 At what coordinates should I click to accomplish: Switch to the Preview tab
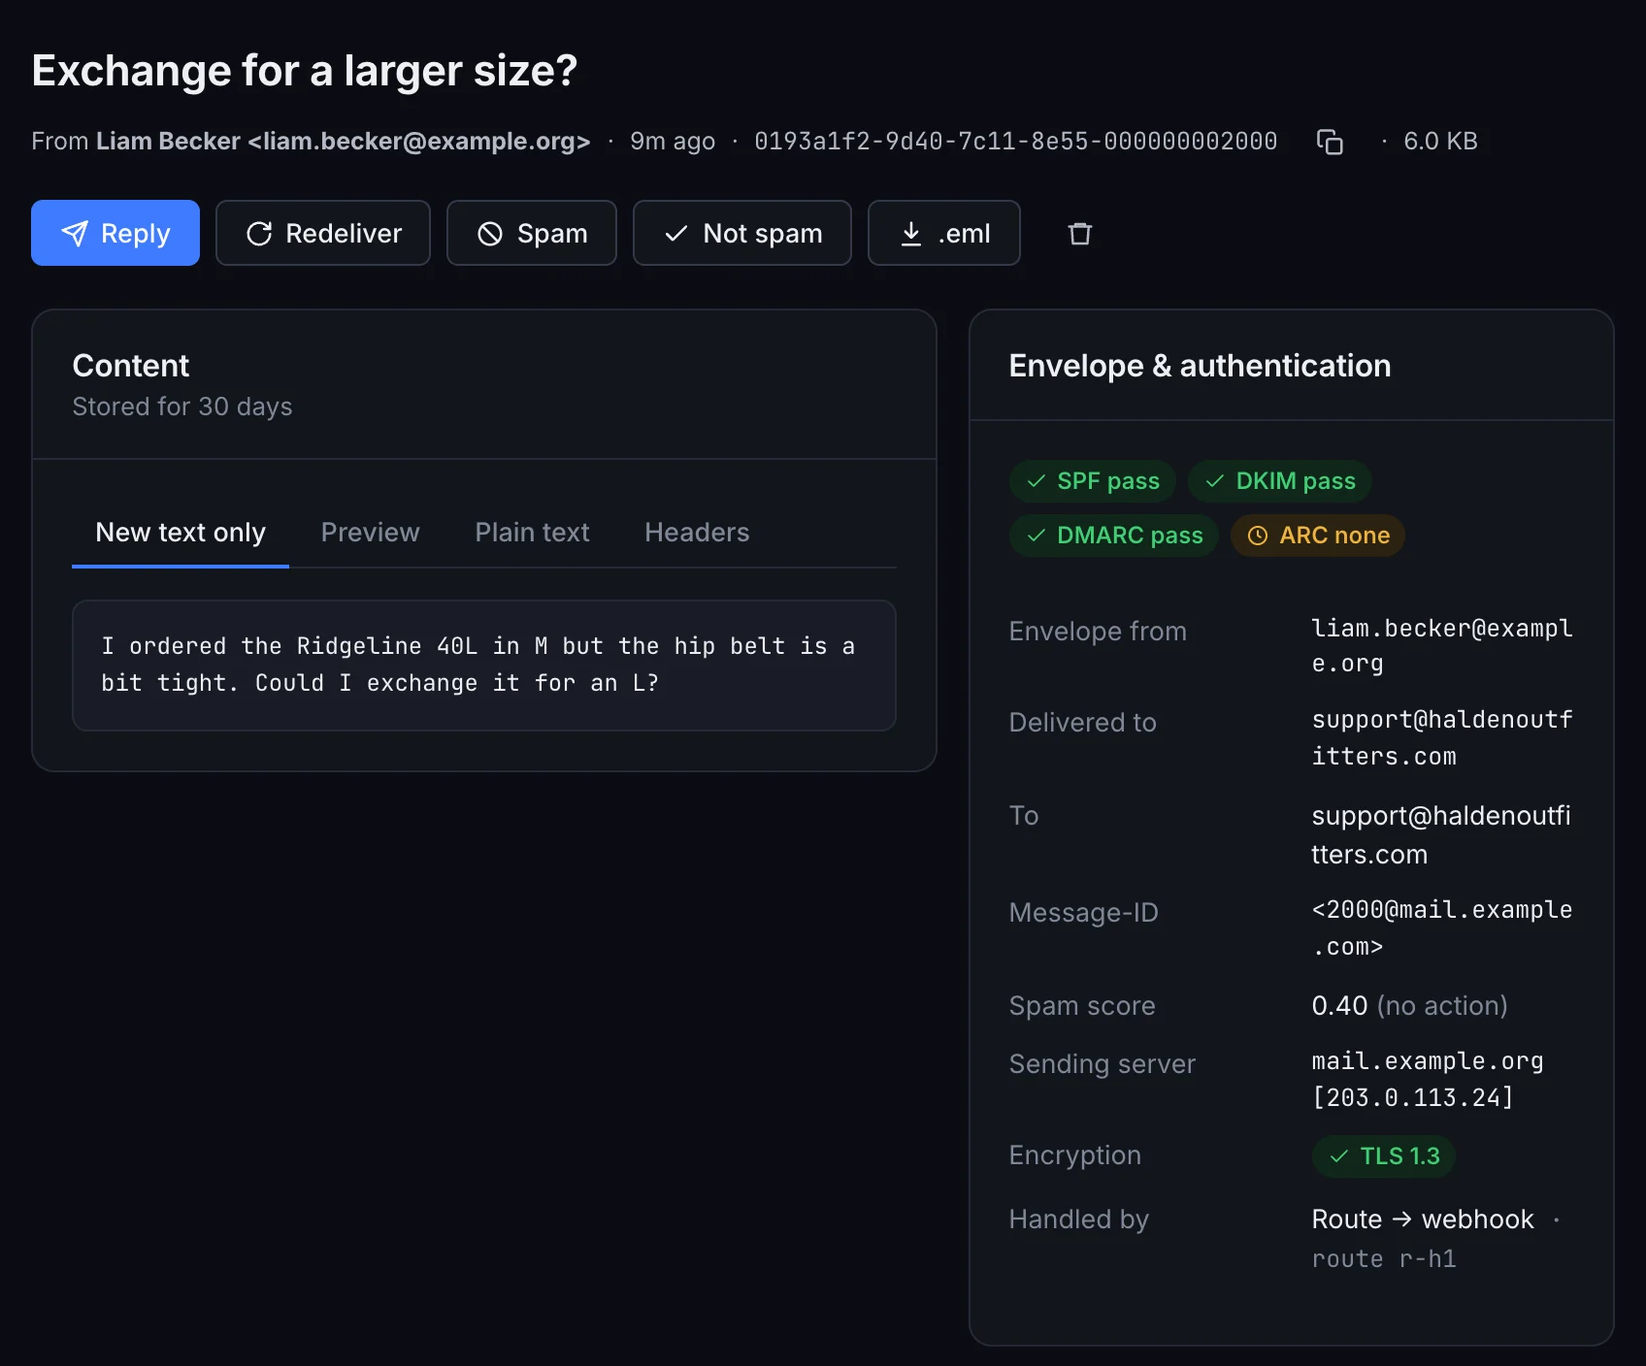pyautogui.click(x=370, y=533)
